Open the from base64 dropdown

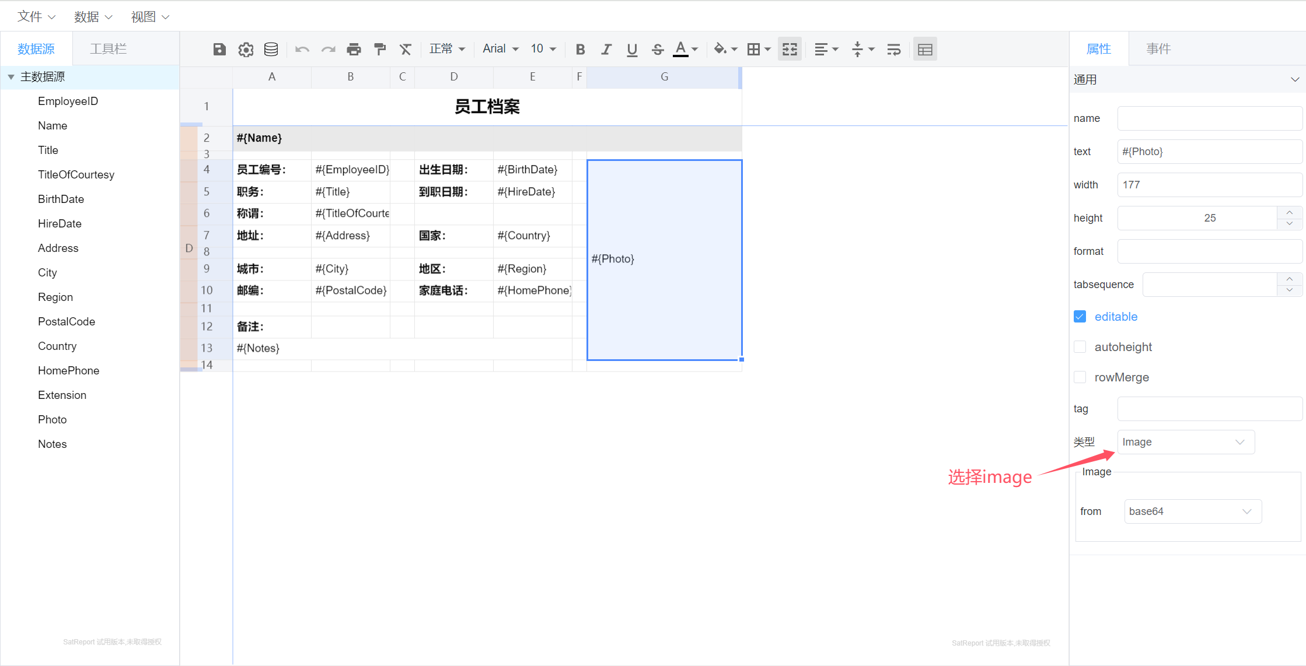pyautogui.click(x=1193, y=511)
